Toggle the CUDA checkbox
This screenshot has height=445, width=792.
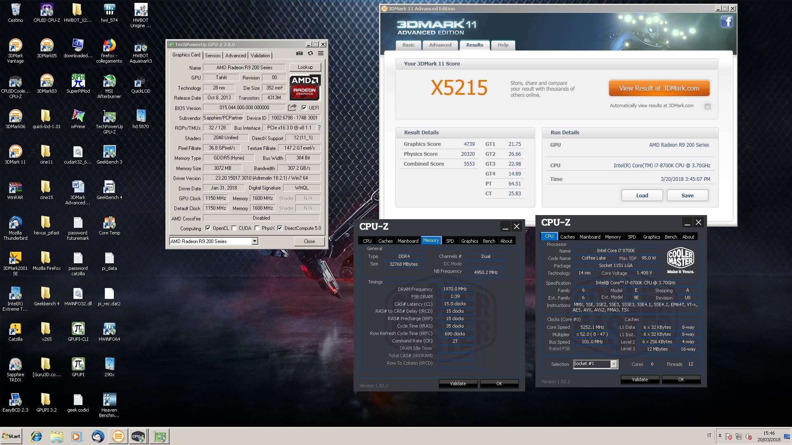coord(234,228)
